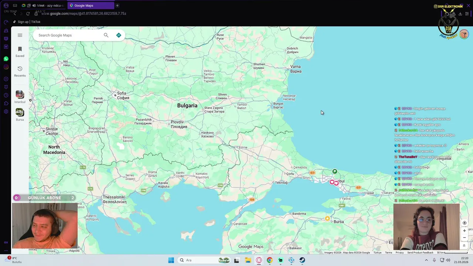Click the Bandırma town label
This screenshot has height=266, width=473.
point(299,214)
